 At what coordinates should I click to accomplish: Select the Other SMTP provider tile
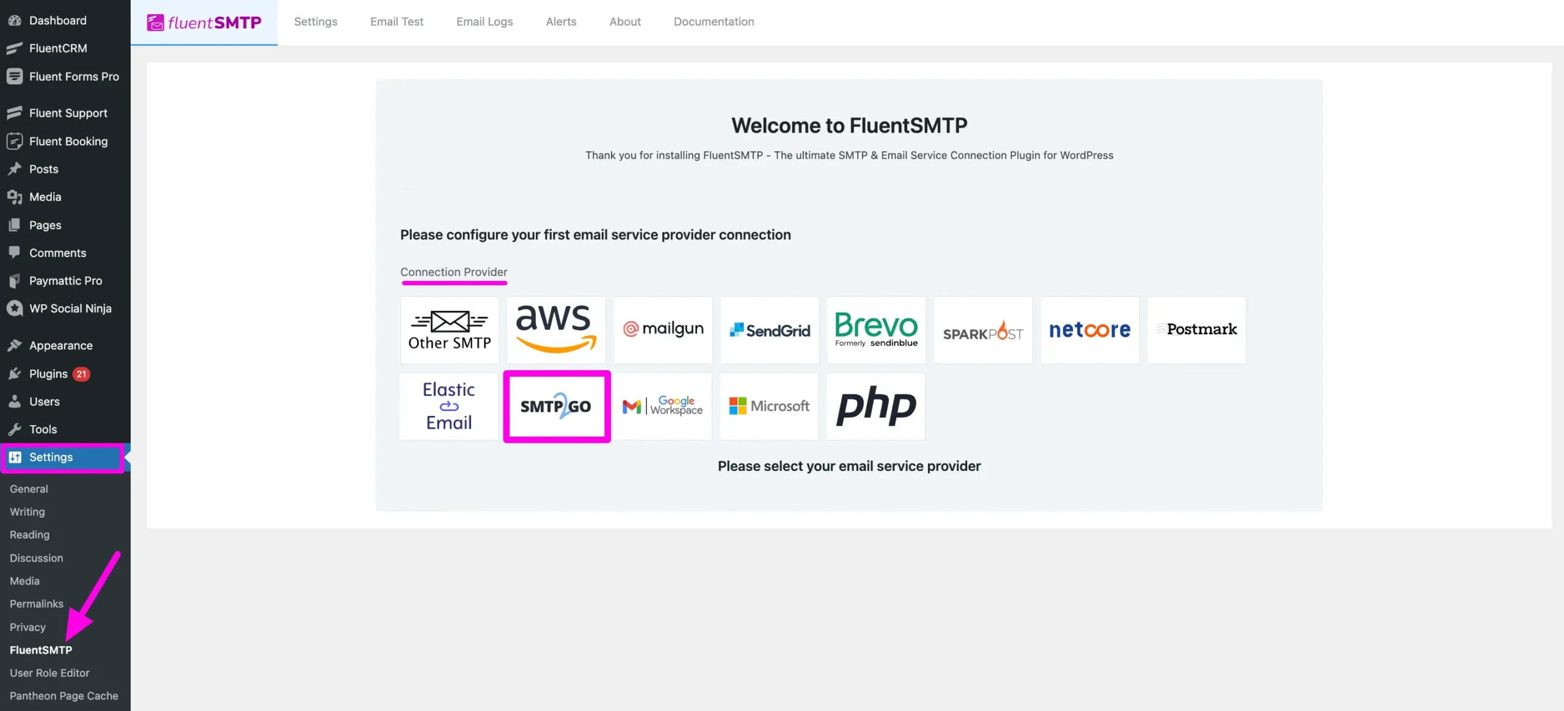coord(449,330)
